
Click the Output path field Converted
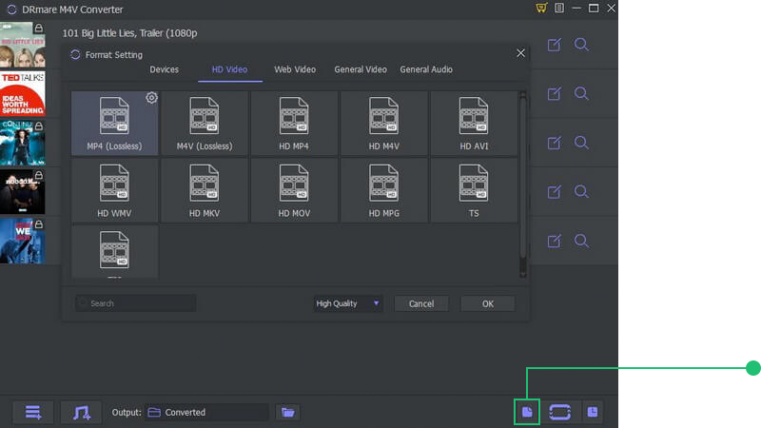click(207, 413)
